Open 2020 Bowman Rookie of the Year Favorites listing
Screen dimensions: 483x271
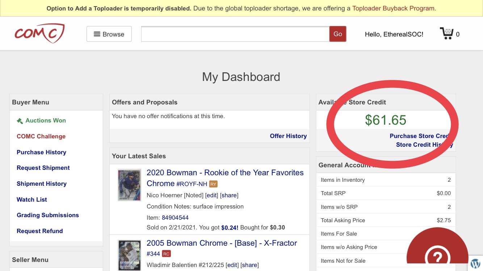(225, 178)
